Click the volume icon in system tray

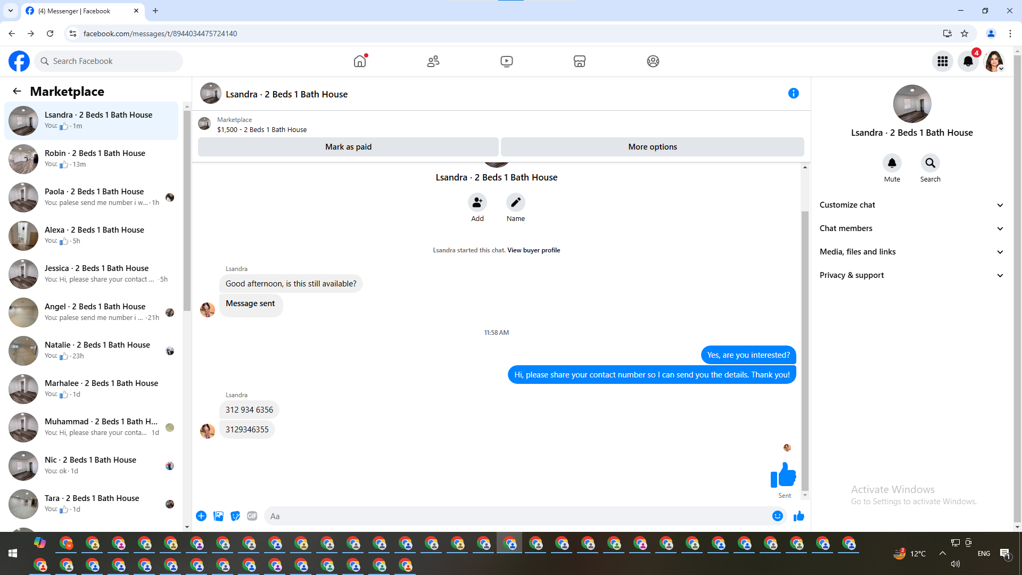coord(955,564)
